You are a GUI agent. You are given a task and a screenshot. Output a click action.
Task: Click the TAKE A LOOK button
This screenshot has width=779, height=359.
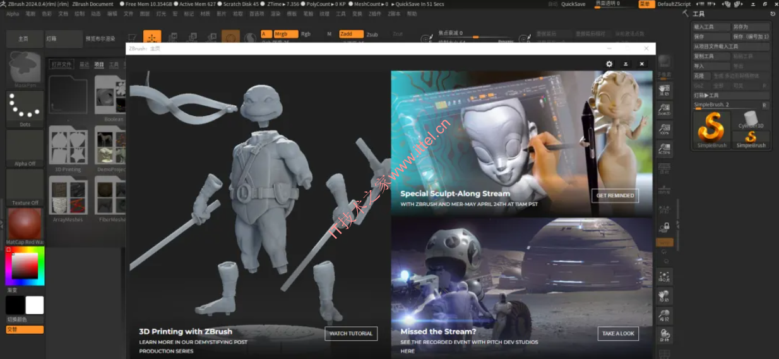618,333
